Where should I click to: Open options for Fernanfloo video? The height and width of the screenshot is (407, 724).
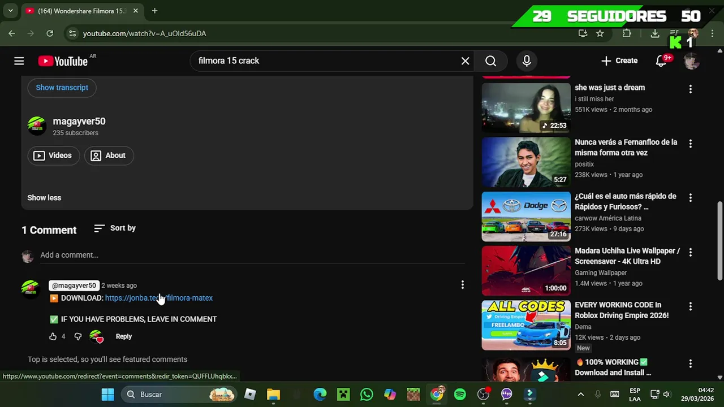coord(690,144)
